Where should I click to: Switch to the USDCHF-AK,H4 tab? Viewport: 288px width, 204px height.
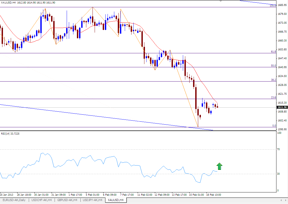(41, 200)
